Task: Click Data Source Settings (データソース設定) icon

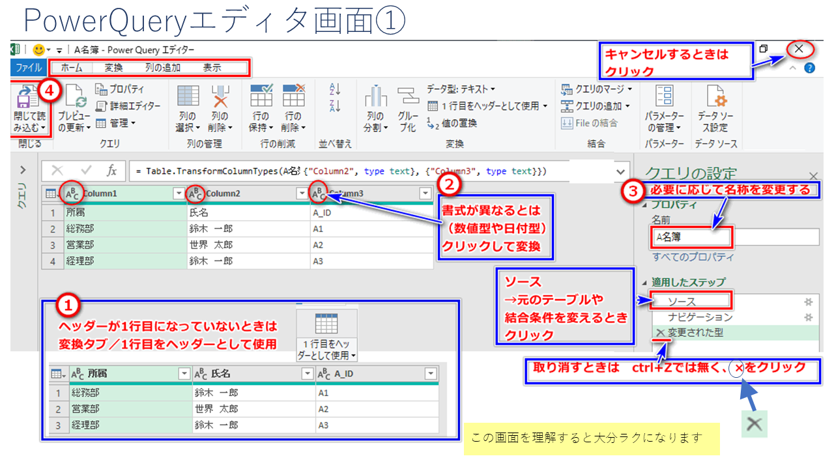Action: click(717, 97)
